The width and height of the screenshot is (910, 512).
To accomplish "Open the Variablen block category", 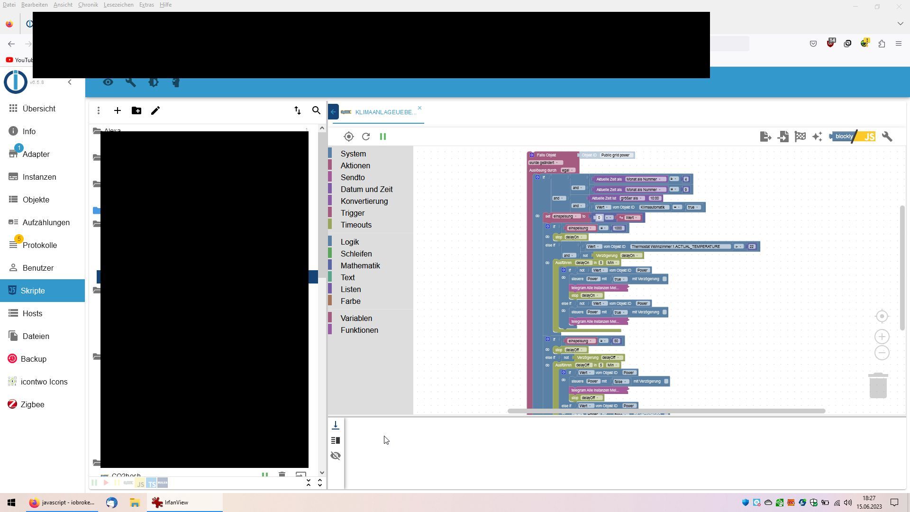I will click(x=356, y=318).
